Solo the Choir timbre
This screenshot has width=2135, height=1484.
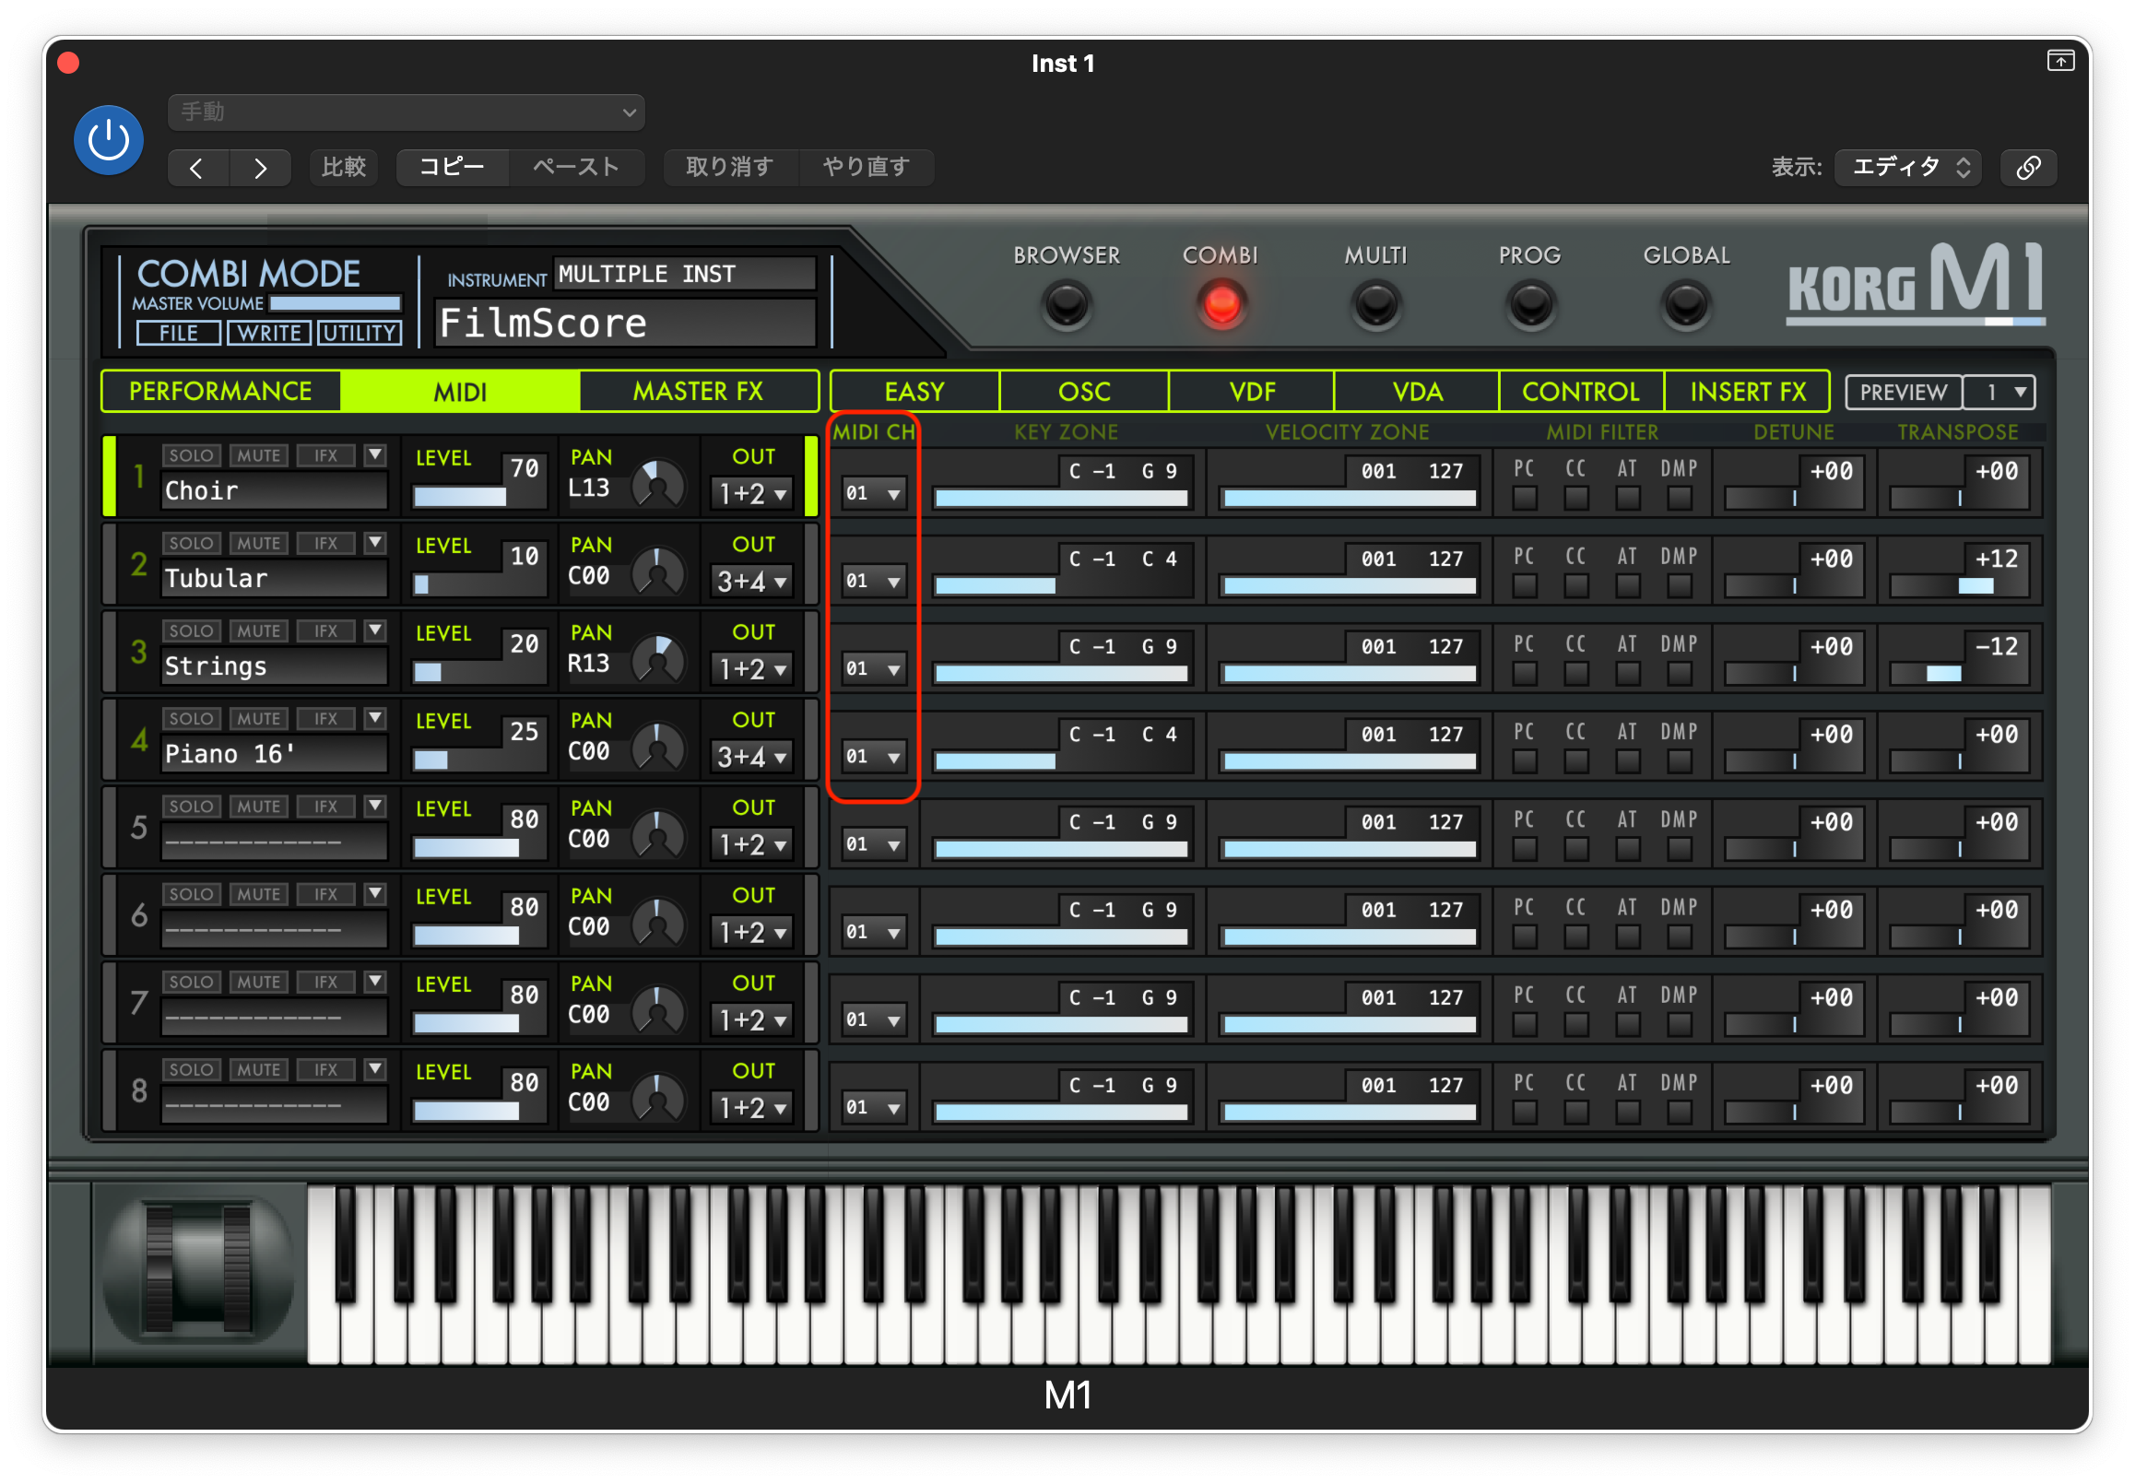192,455
